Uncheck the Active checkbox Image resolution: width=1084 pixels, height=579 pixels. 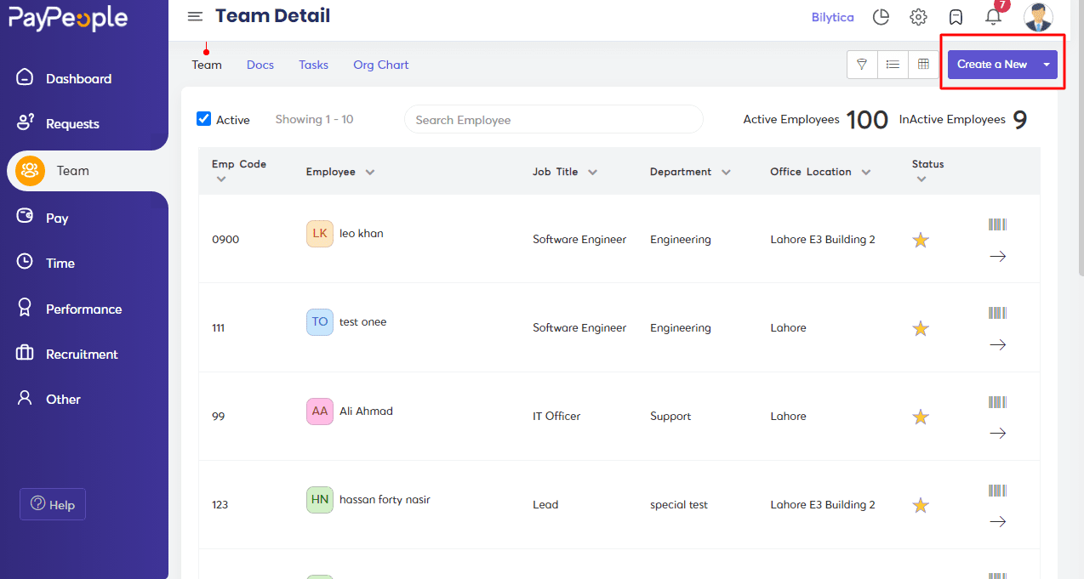203,119
